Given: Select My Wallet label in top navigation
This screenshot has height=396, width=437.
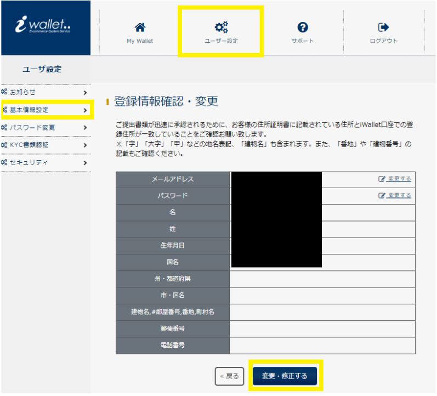Looking at the screenshot, I should pyautogui.click(x=140, y=41).
